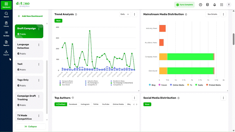This screenshot has width=235, height=132.
Task: Open the Daily interval dropdown
Action: [x=125, y=14]
